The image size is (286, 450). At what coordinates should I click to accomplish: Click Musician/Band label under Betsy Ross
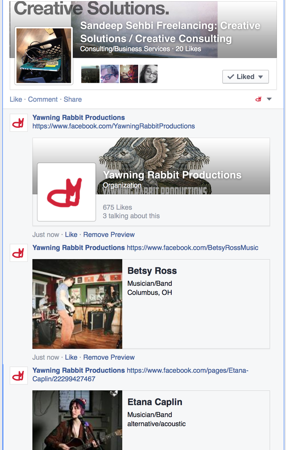tap(150, 283)
